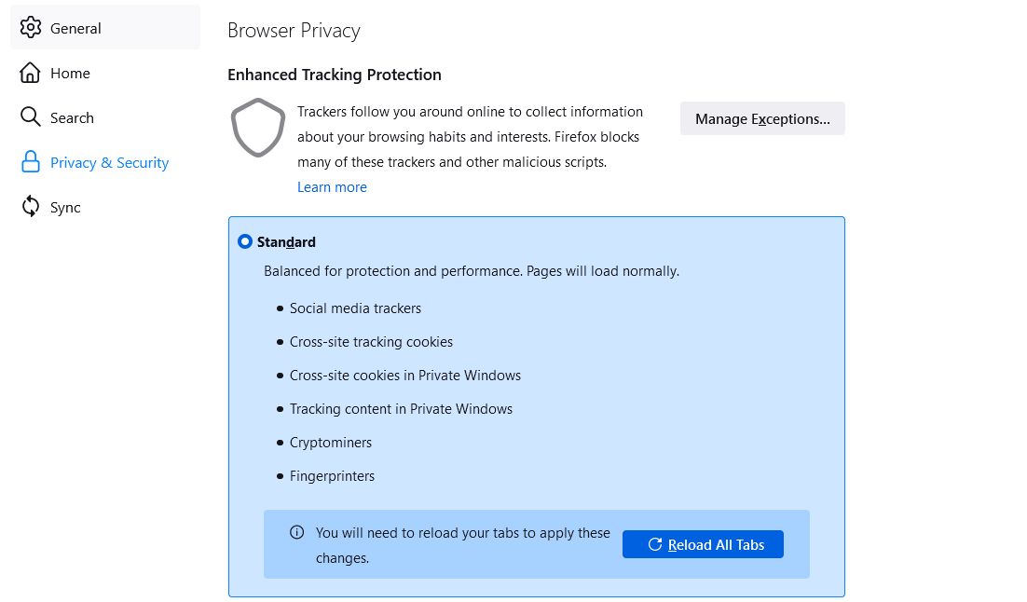Open the Search settings section
The height and width of the screenshot is (602, 1027).
72,117
